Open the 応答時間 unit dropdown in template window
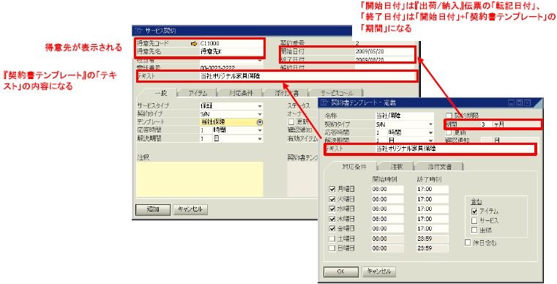 (x=430, y=132)
